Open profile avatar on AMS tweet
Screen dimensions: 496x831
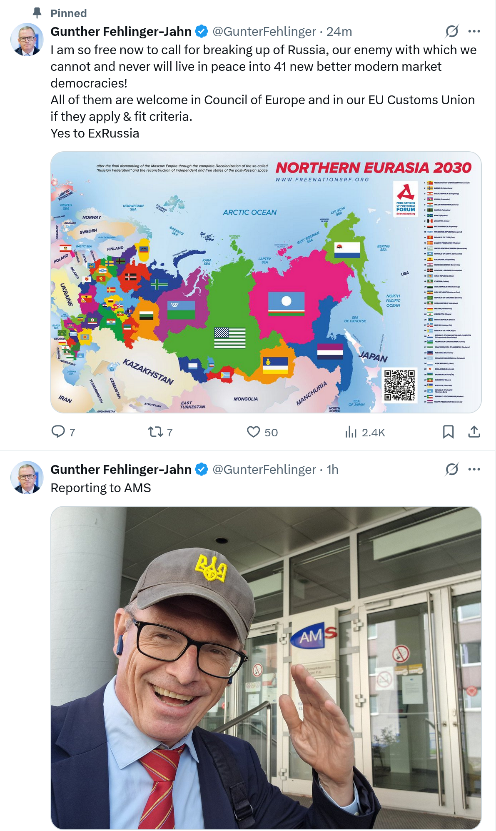27,478
